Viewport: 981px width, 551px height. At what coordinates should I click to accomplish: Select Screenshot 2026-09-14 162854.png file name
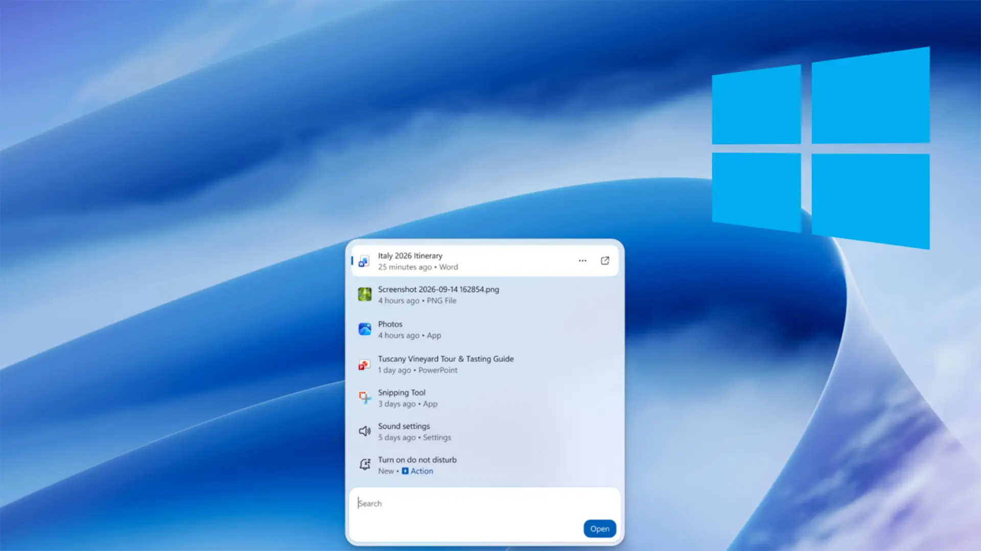438,289
